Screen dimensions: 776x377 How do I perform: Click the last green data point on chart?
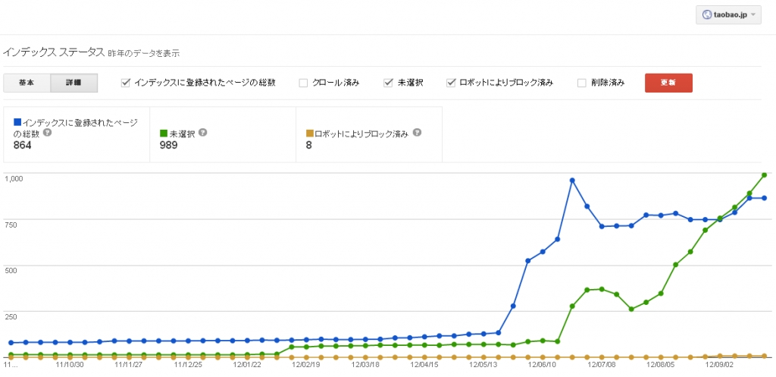pos(765,175)
